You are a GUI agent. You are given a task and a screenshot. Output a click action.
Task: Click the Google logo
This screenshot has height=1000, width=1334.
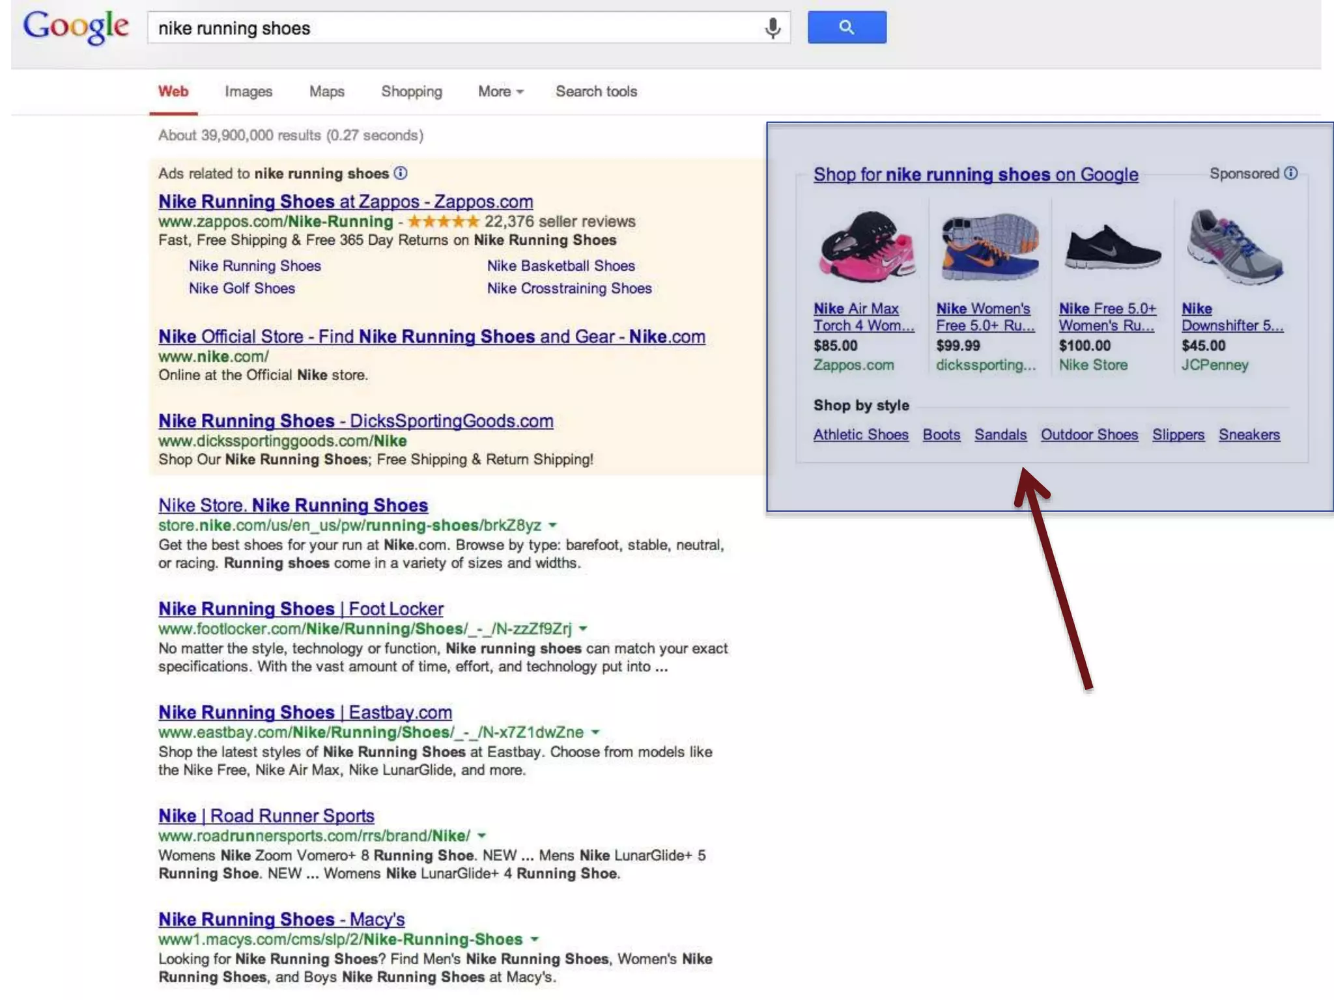point(76,27)
